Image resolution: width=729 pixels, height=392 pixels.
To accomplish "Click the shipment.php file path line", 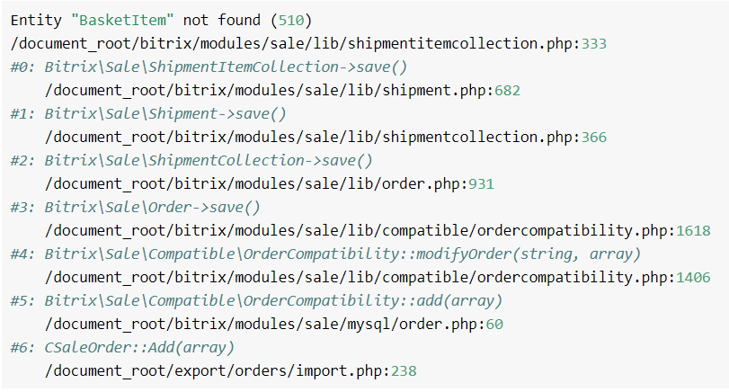I will [x=282, y=90].
